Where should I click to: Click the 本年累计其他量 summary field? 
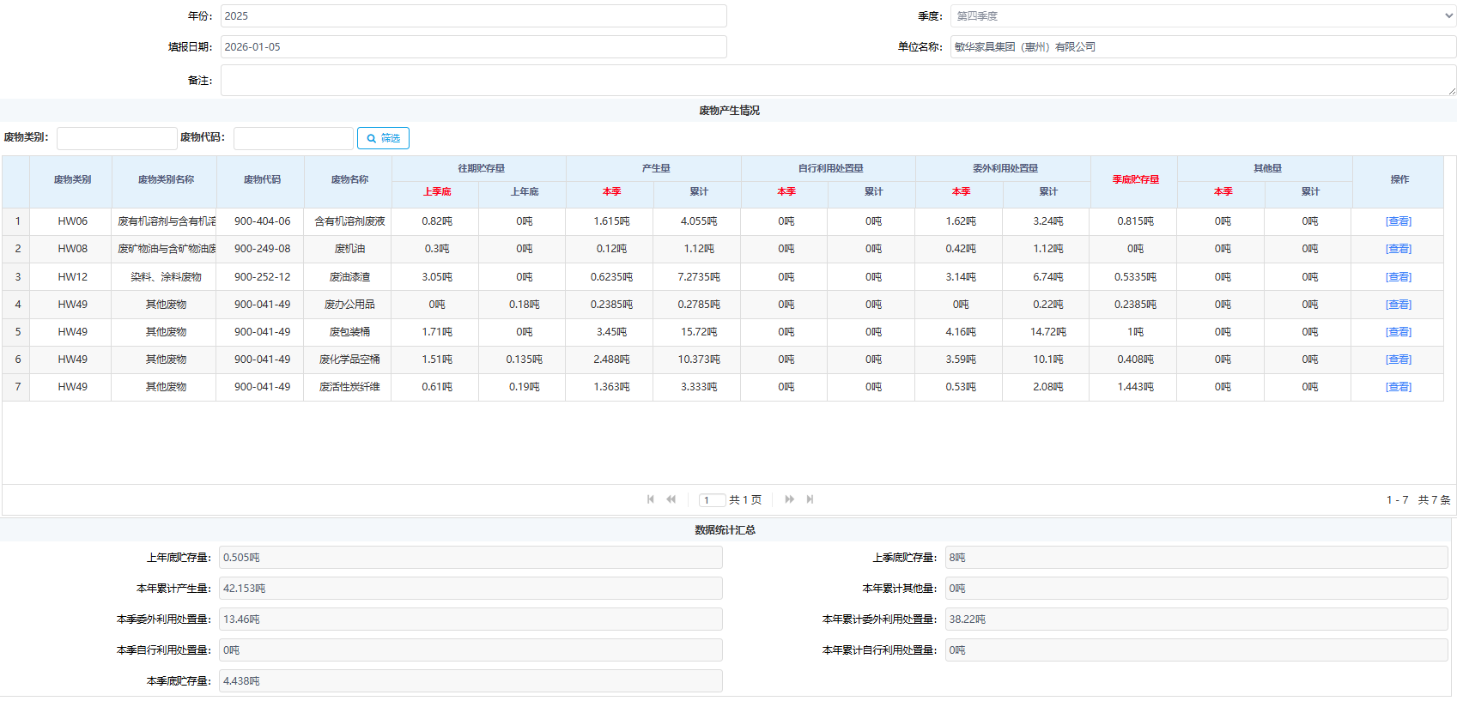click(x=1197, y=589)
